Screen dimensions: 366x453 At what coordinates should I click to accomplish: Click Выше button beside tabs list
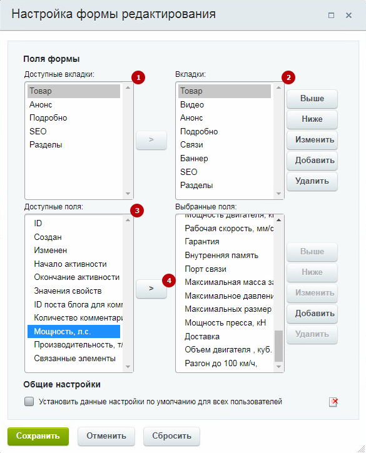tap(312, 99)
